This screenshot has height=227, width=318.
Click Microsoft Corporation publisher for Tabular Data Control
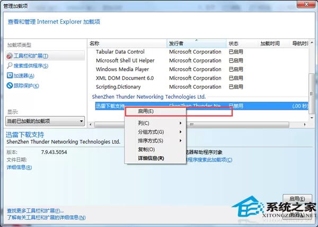coord(195,52)
